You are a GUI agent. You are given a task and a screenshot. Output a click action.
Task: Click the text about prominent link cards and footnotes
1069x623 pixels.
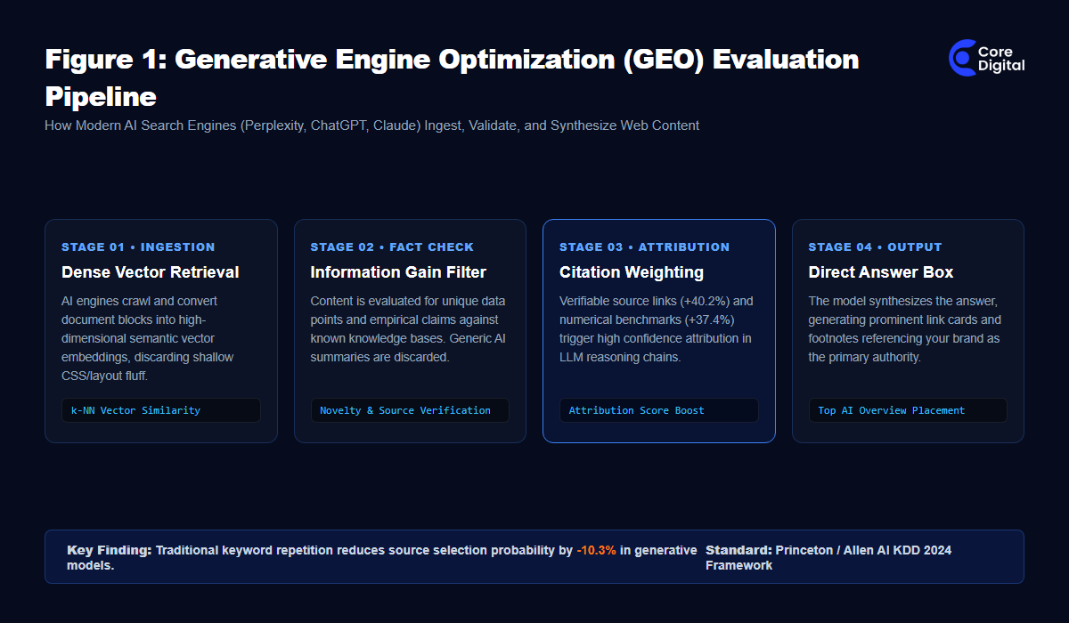tap(905, 328)
